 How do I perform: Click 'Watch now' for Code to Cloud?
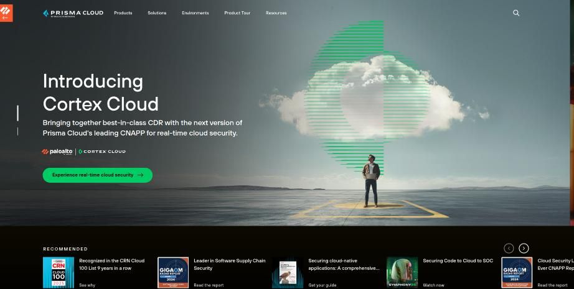click(x=433, y=285)
